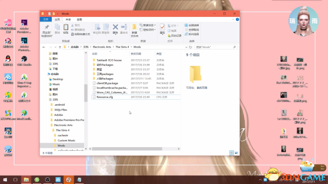Click the Rename (重命名) icon

coord(124,29)
